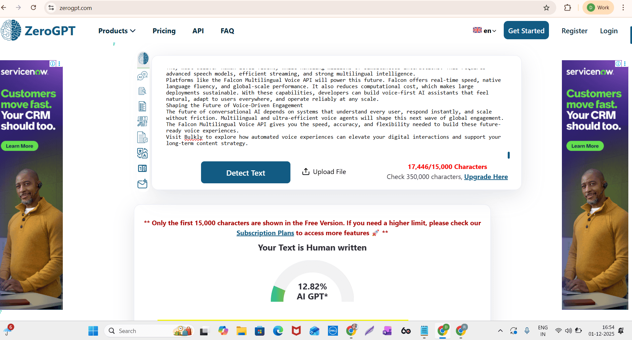
Task: Open the translator tool icon
Action: pyautogui.click(x=142, y=153)
